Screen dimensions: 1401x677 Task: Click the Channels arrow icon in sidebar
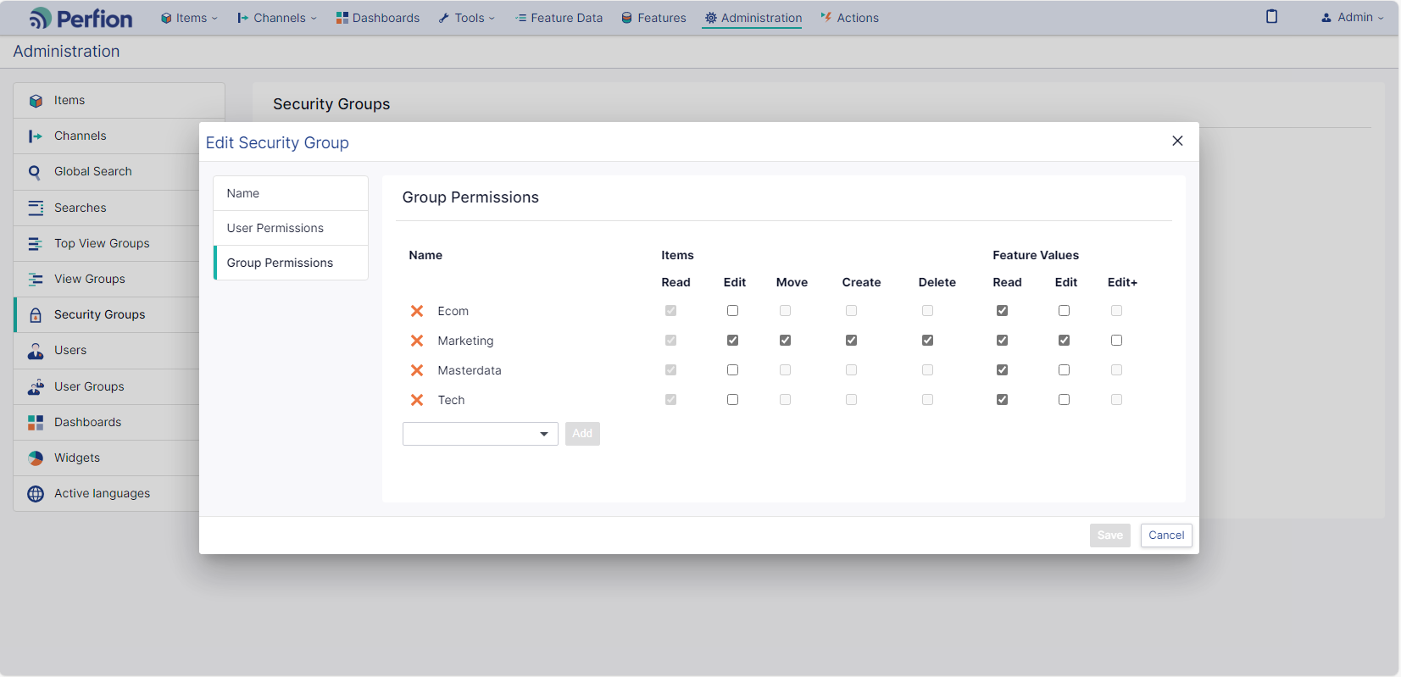tap(36, 136)
